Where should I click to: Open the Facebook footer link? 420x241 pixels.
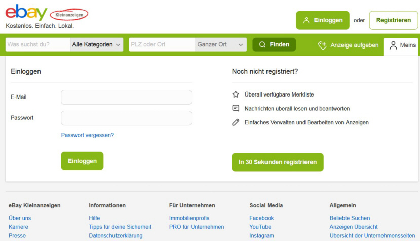(261, 218)
